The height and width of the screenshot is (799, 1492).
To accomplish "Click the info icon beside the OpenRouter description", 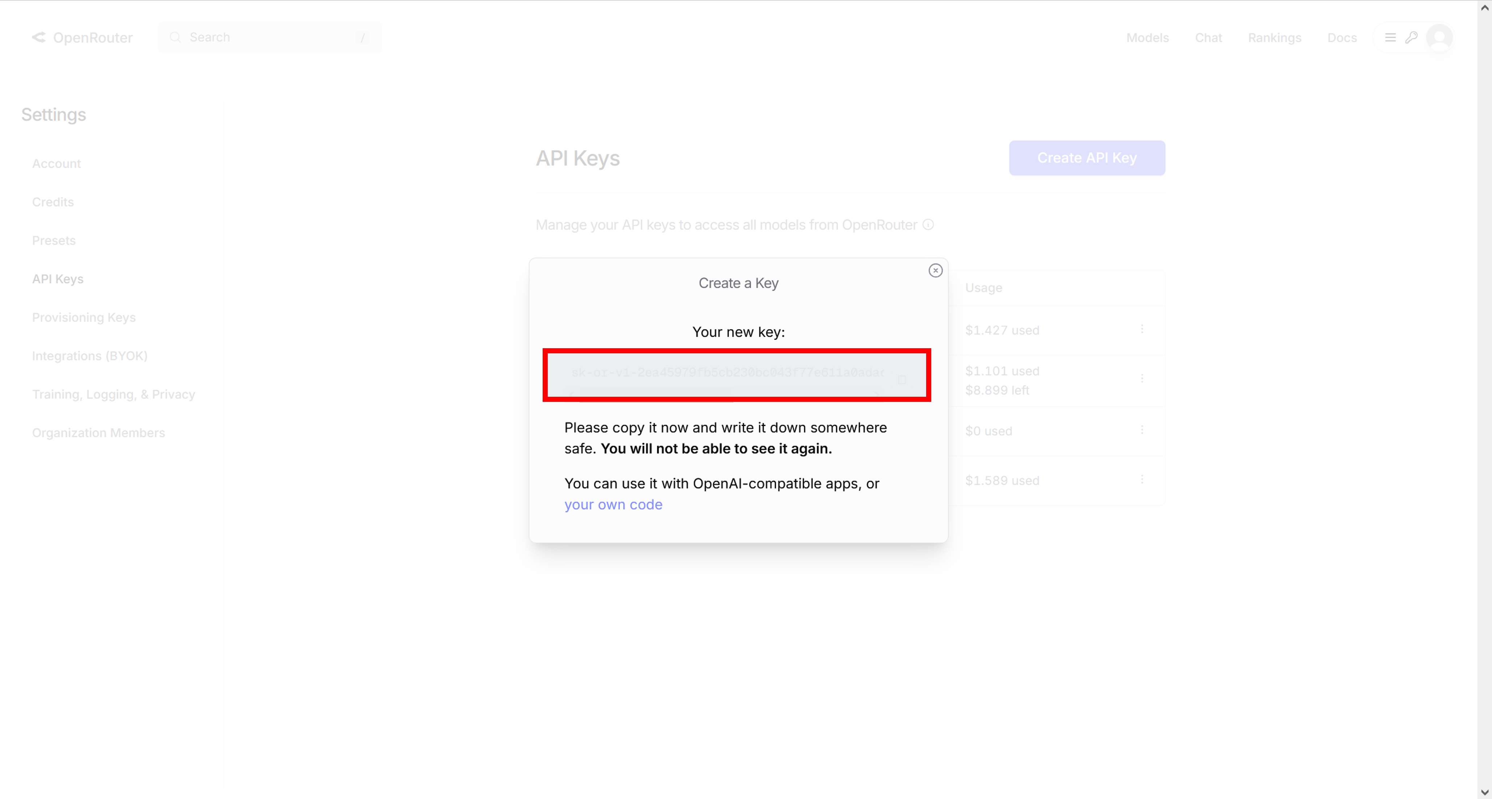I will click(x=928, y=225).
